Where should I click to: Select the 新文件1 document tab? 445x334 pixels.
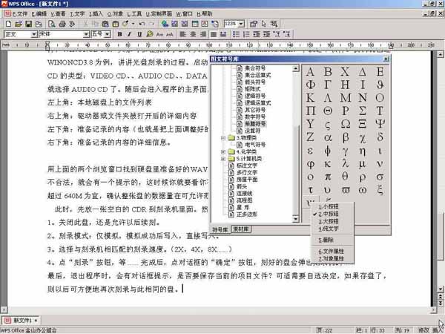coord(22,321)
